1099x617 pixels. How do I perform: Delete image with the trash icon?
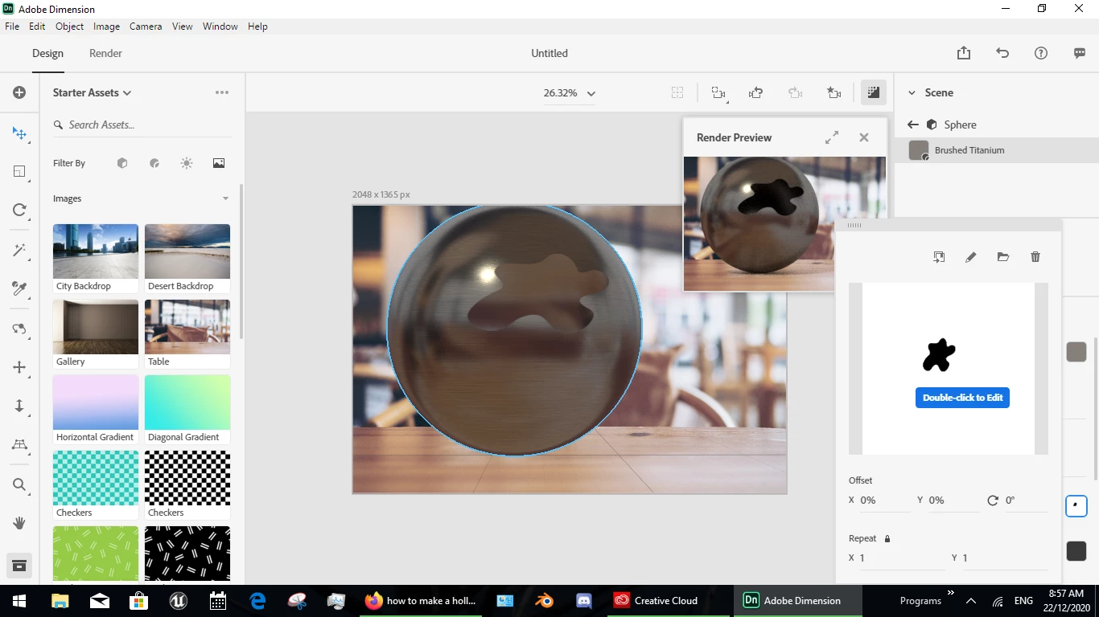click(x=1035, y=257)
